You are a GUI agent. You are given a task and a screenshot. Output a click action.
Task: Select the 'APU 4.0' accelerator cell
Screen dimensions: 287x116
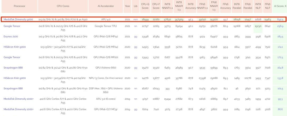coord(106,19)
